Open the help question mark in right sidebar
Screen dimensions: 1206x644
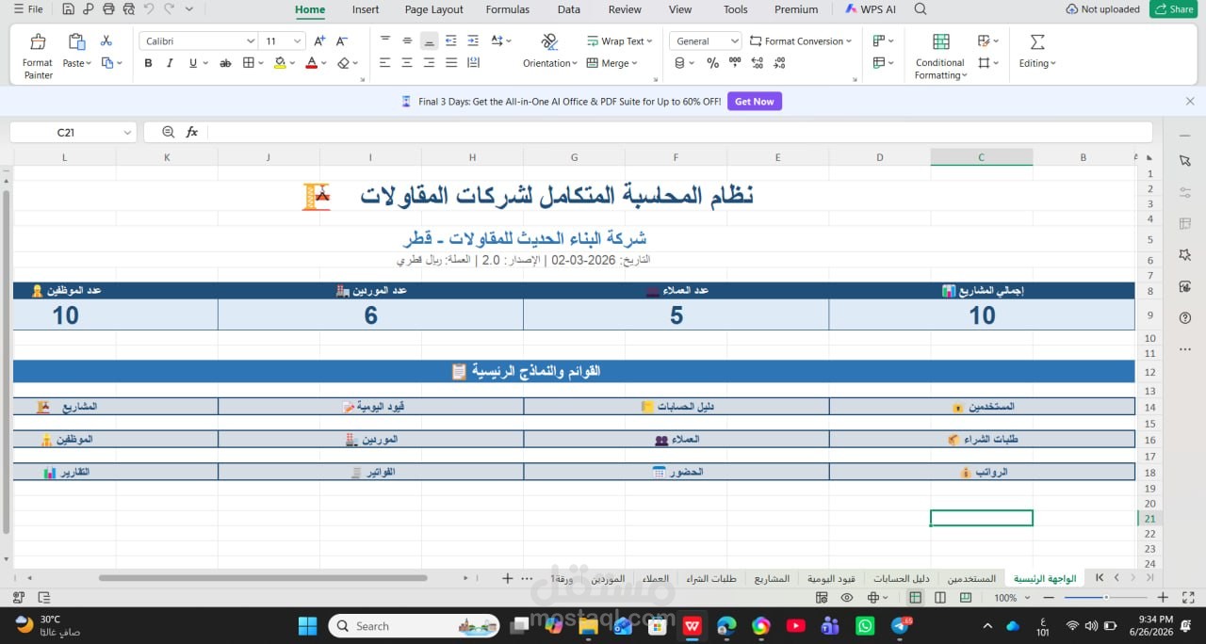pyautogui.click(x=1185, y=318)
